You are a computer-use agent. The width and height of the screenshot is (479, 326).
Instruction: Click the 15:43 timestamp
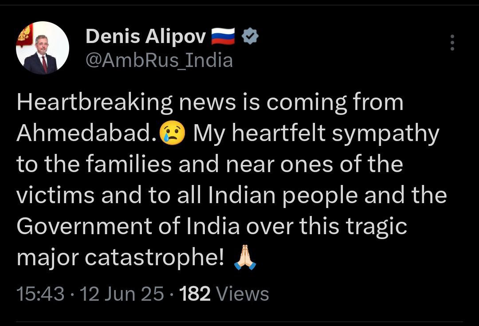[40, 294]
